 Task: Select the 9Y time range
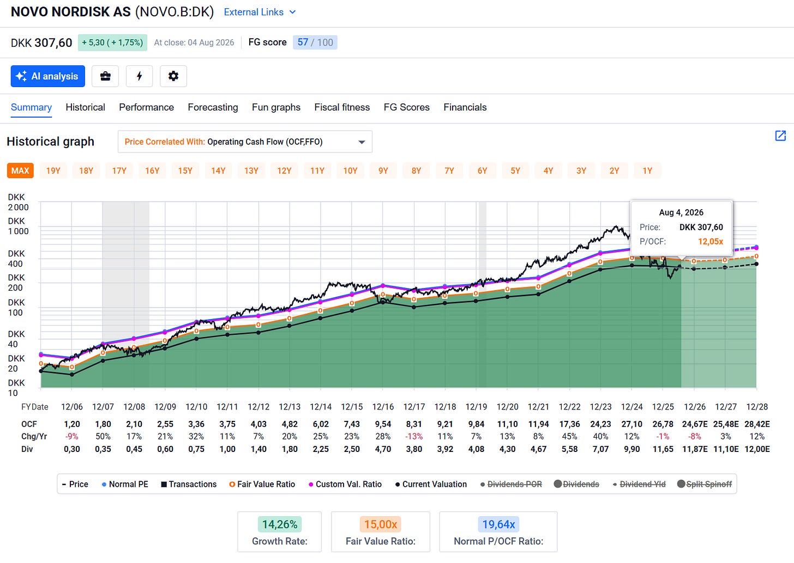pos(383,170)
